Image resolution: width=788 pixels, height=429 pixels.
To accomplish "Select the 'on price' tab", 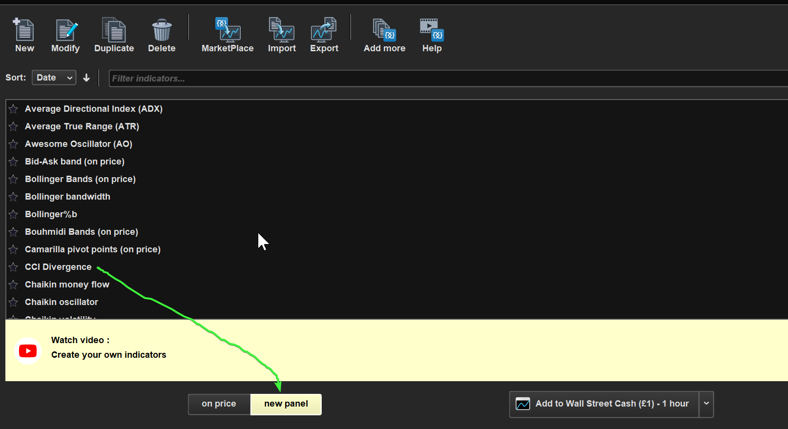I will coord(219,404).
